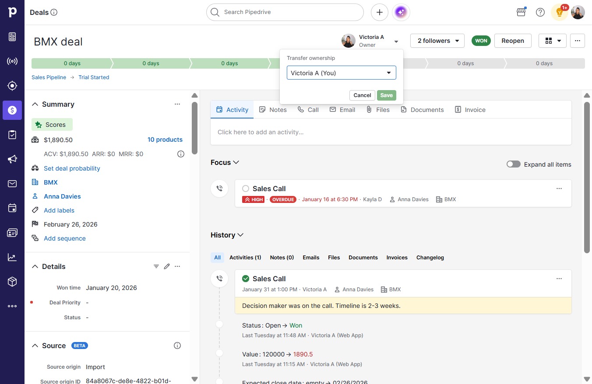
Task: Mark the overdue Sales Call as done
Action: coord(246,189)
